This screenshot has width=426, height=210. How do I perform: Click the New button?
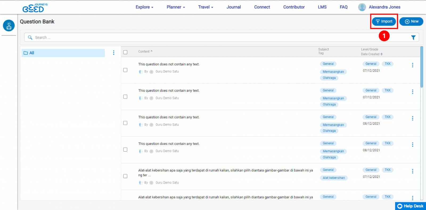411,22
